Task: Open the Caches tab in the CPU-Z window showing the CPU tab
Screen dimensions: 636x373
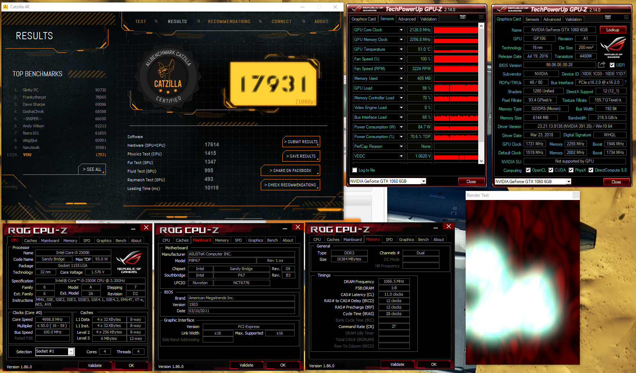Action: [31, 241]
